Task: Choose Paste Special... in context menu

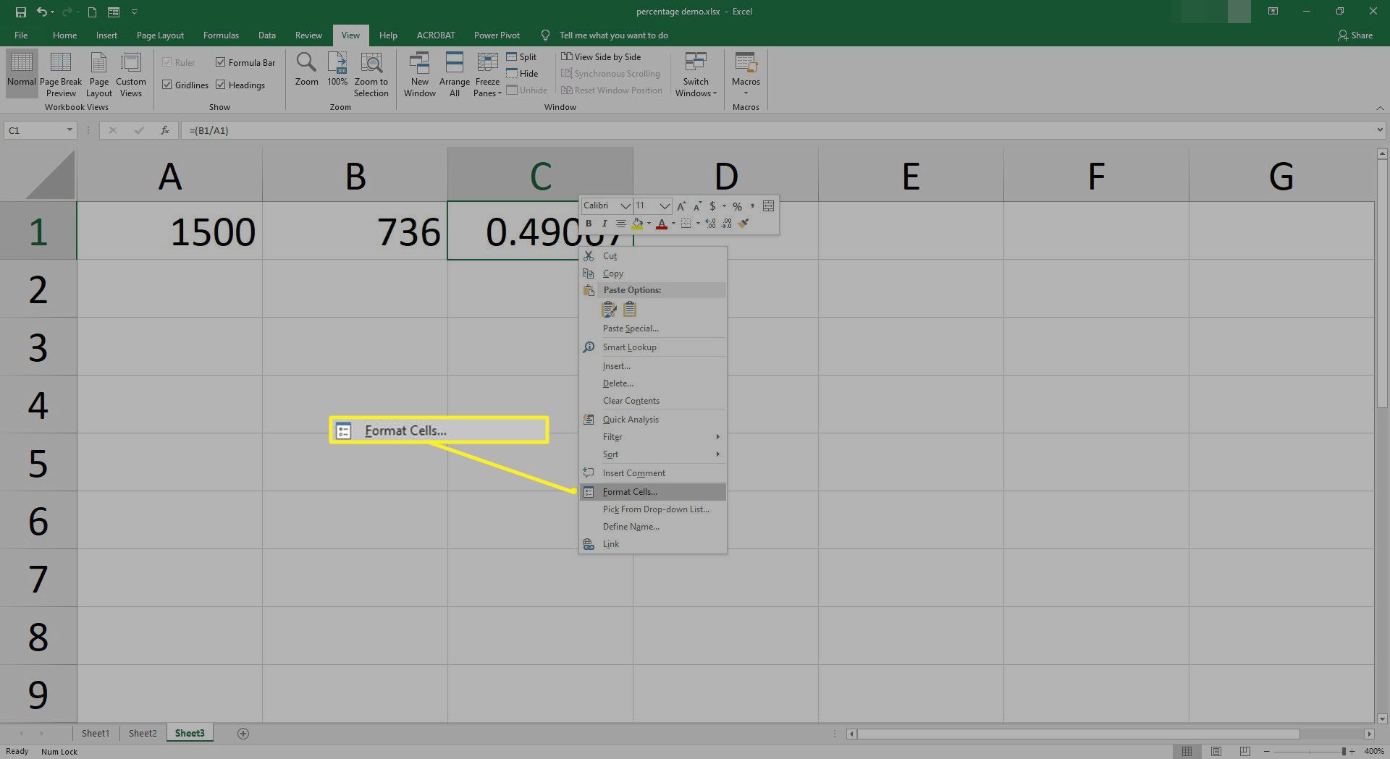Action: click(653, 328)
